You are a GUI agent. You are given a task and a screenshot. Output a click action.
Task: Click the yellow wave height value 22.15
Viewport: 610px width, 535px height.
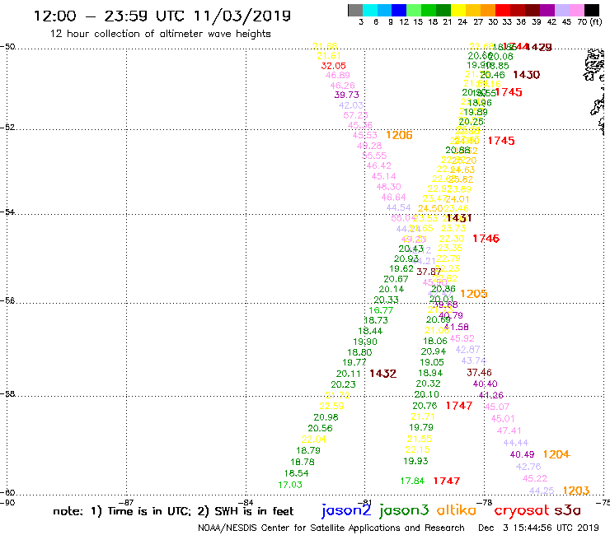tap(417, 449)
